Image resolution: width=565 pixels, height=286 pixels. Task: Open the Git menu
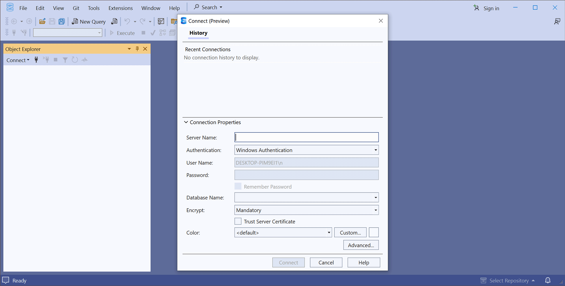click(x=76, y=8)
